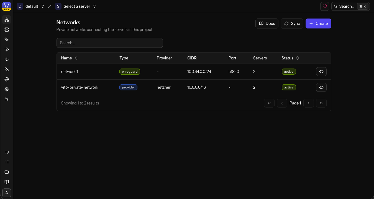Click the heart sponsor icon
This screenshot has width=374, height=199.
click(x=325, y=6)
